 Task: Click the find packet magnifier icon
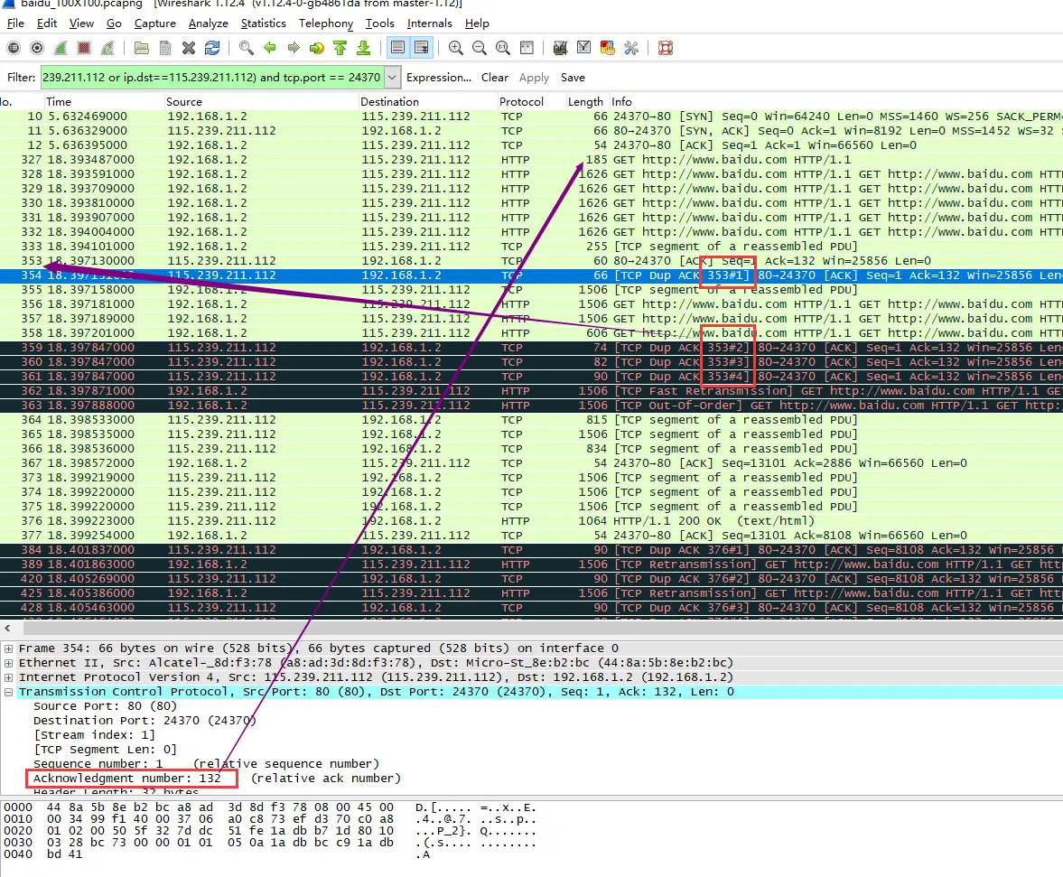[246, 48]
